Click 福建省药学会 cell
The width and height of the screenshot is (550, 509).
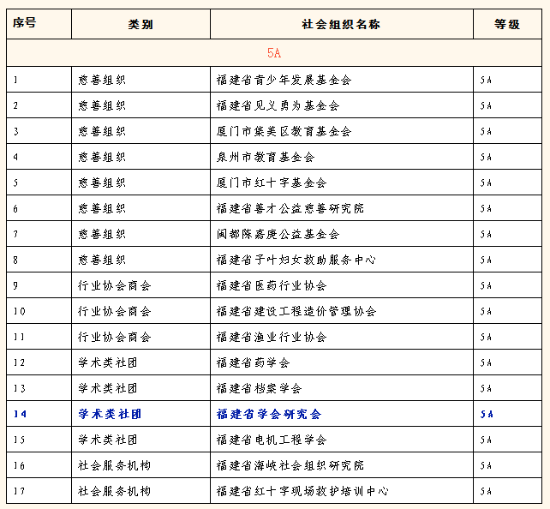point(253,362)
